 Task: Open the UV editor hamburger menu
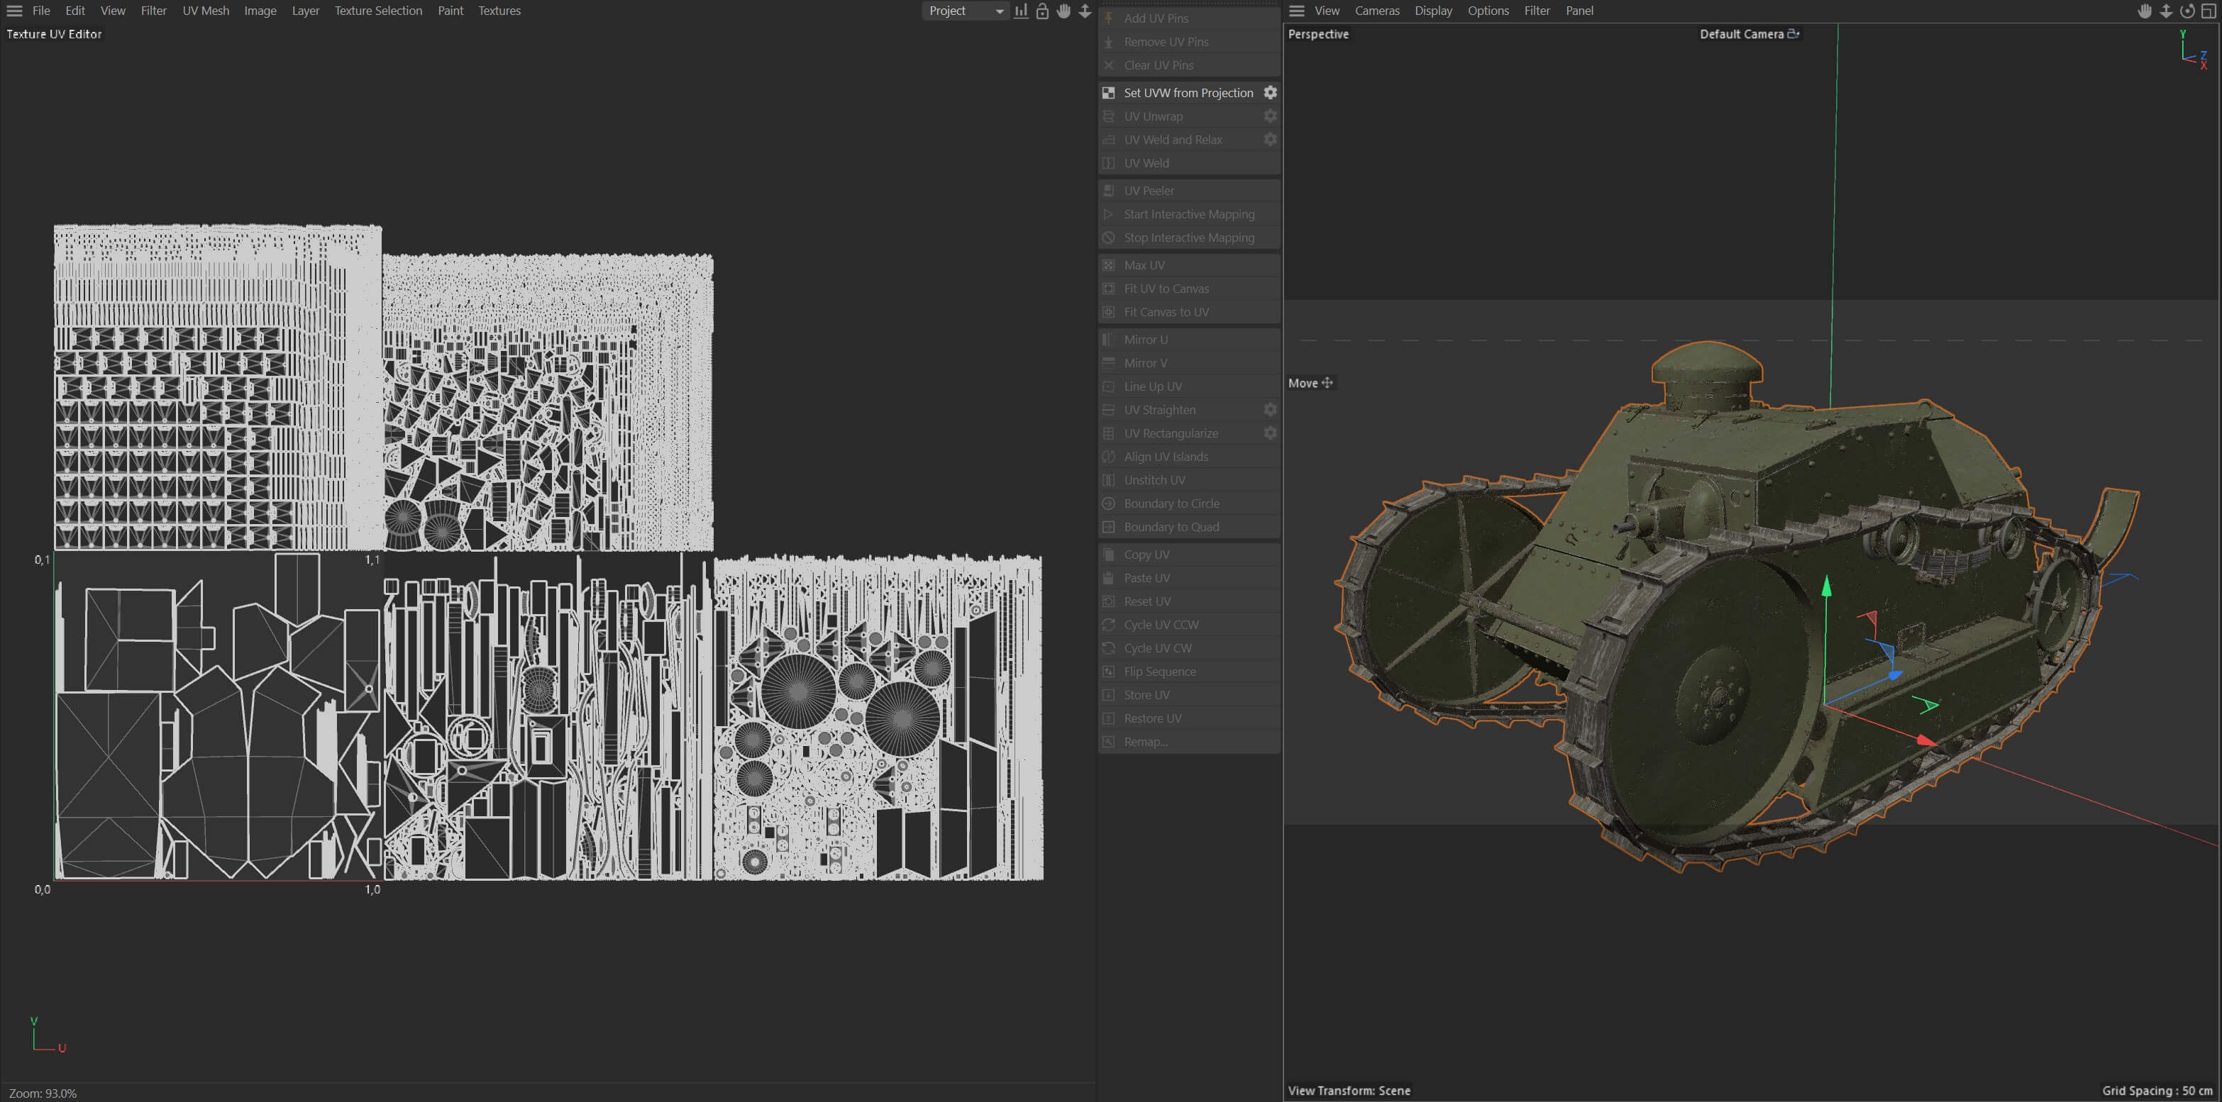(15, 11)
